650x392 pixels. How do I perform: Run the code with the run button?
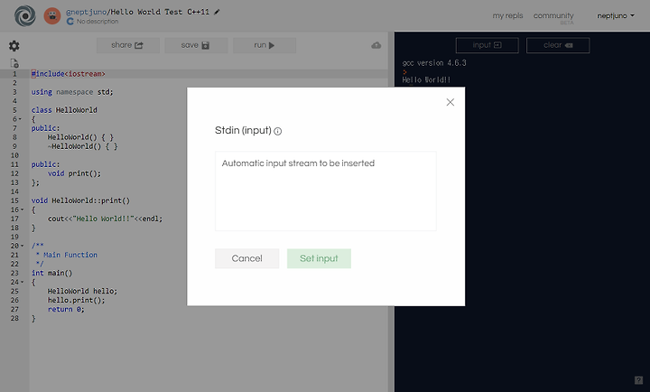pos(264,45)
